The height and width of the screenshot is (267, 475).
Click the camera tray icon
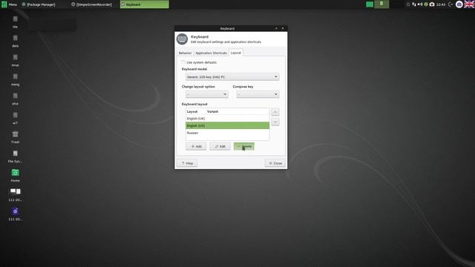432,4
